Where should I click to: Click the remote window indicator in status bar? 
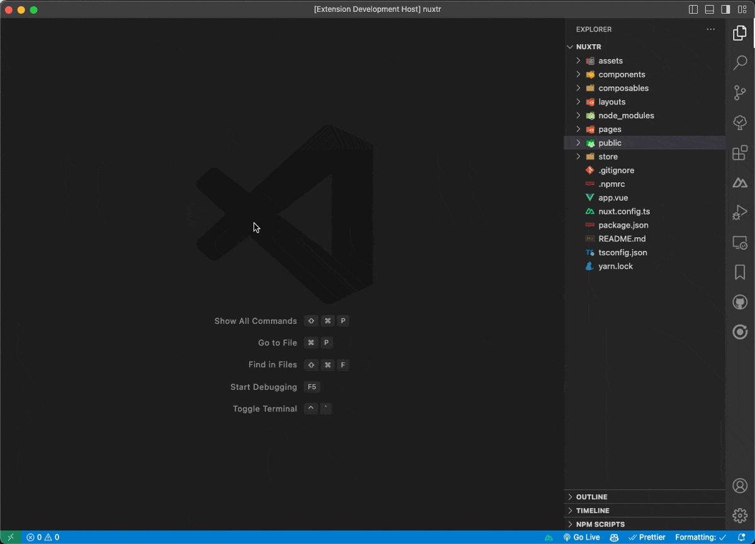tap(11, 537)
